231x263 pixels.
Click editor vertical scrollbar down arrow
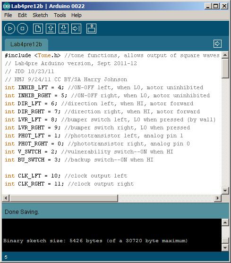pos(225,191)
